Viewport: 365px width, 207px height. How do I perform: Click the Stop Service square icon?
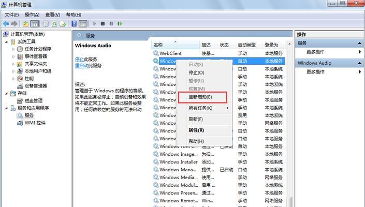point(103,23)
